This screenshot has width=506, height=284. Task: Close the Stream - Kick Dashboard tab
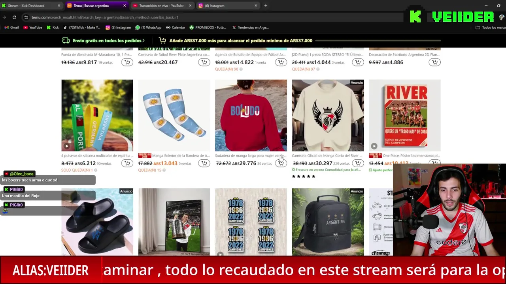[59, 6]
